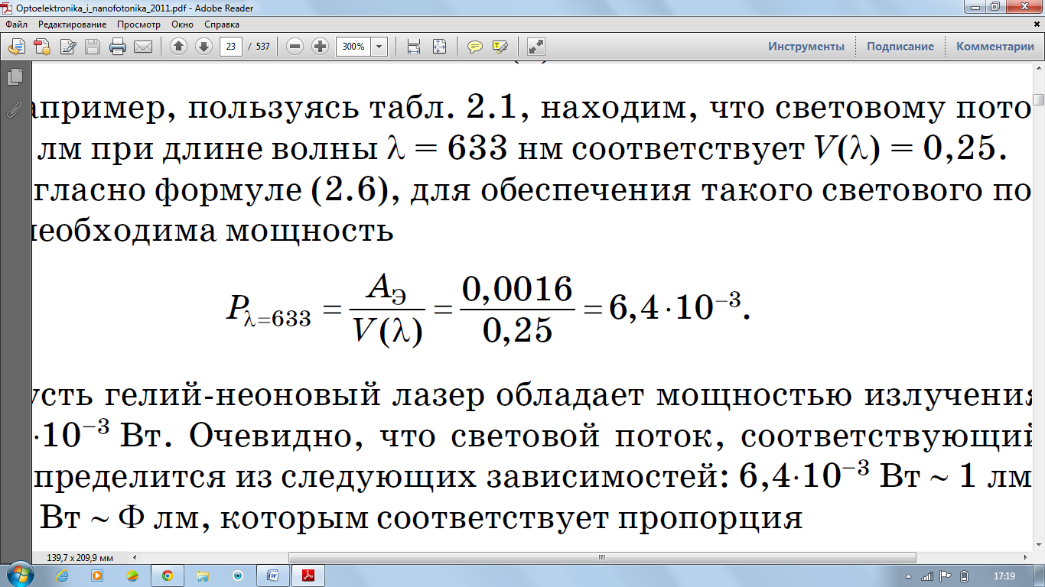The width and height of the screenshot is (1045, 587).
Task: Click the sign and edit document icon
Action: point(67,47)
